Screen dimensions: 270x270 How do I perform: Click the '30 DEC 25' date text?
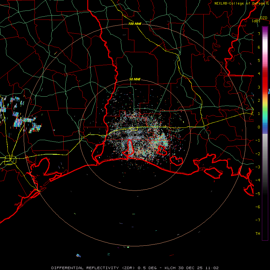tap(190, 268)
